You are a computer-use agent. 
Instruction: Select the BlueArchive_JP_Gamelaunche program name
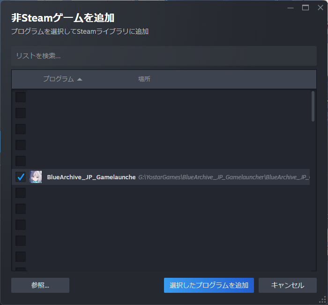coord(91,177)
